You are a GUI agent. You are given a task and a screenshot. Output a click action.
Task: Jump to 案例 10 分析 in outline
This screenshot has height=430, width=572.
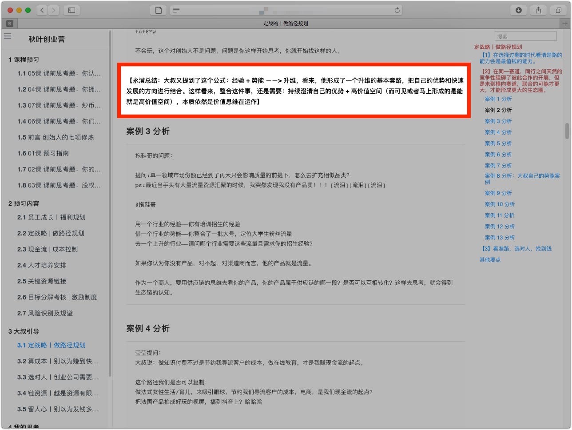tap(500, 204)
